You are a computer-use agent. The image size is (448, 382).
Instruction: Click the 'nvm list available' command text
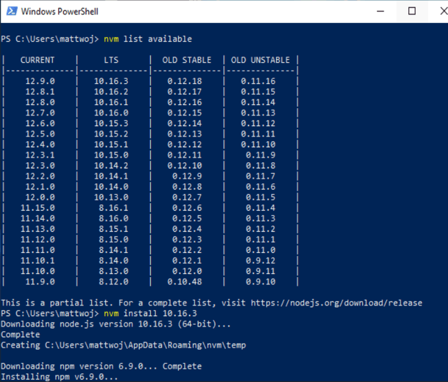148,39
